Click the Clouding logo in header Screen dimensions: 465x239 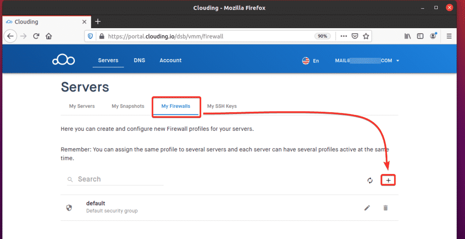63,60
